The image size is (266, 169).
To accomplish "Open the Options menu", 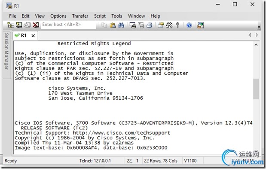I will (x=58, y=16).
